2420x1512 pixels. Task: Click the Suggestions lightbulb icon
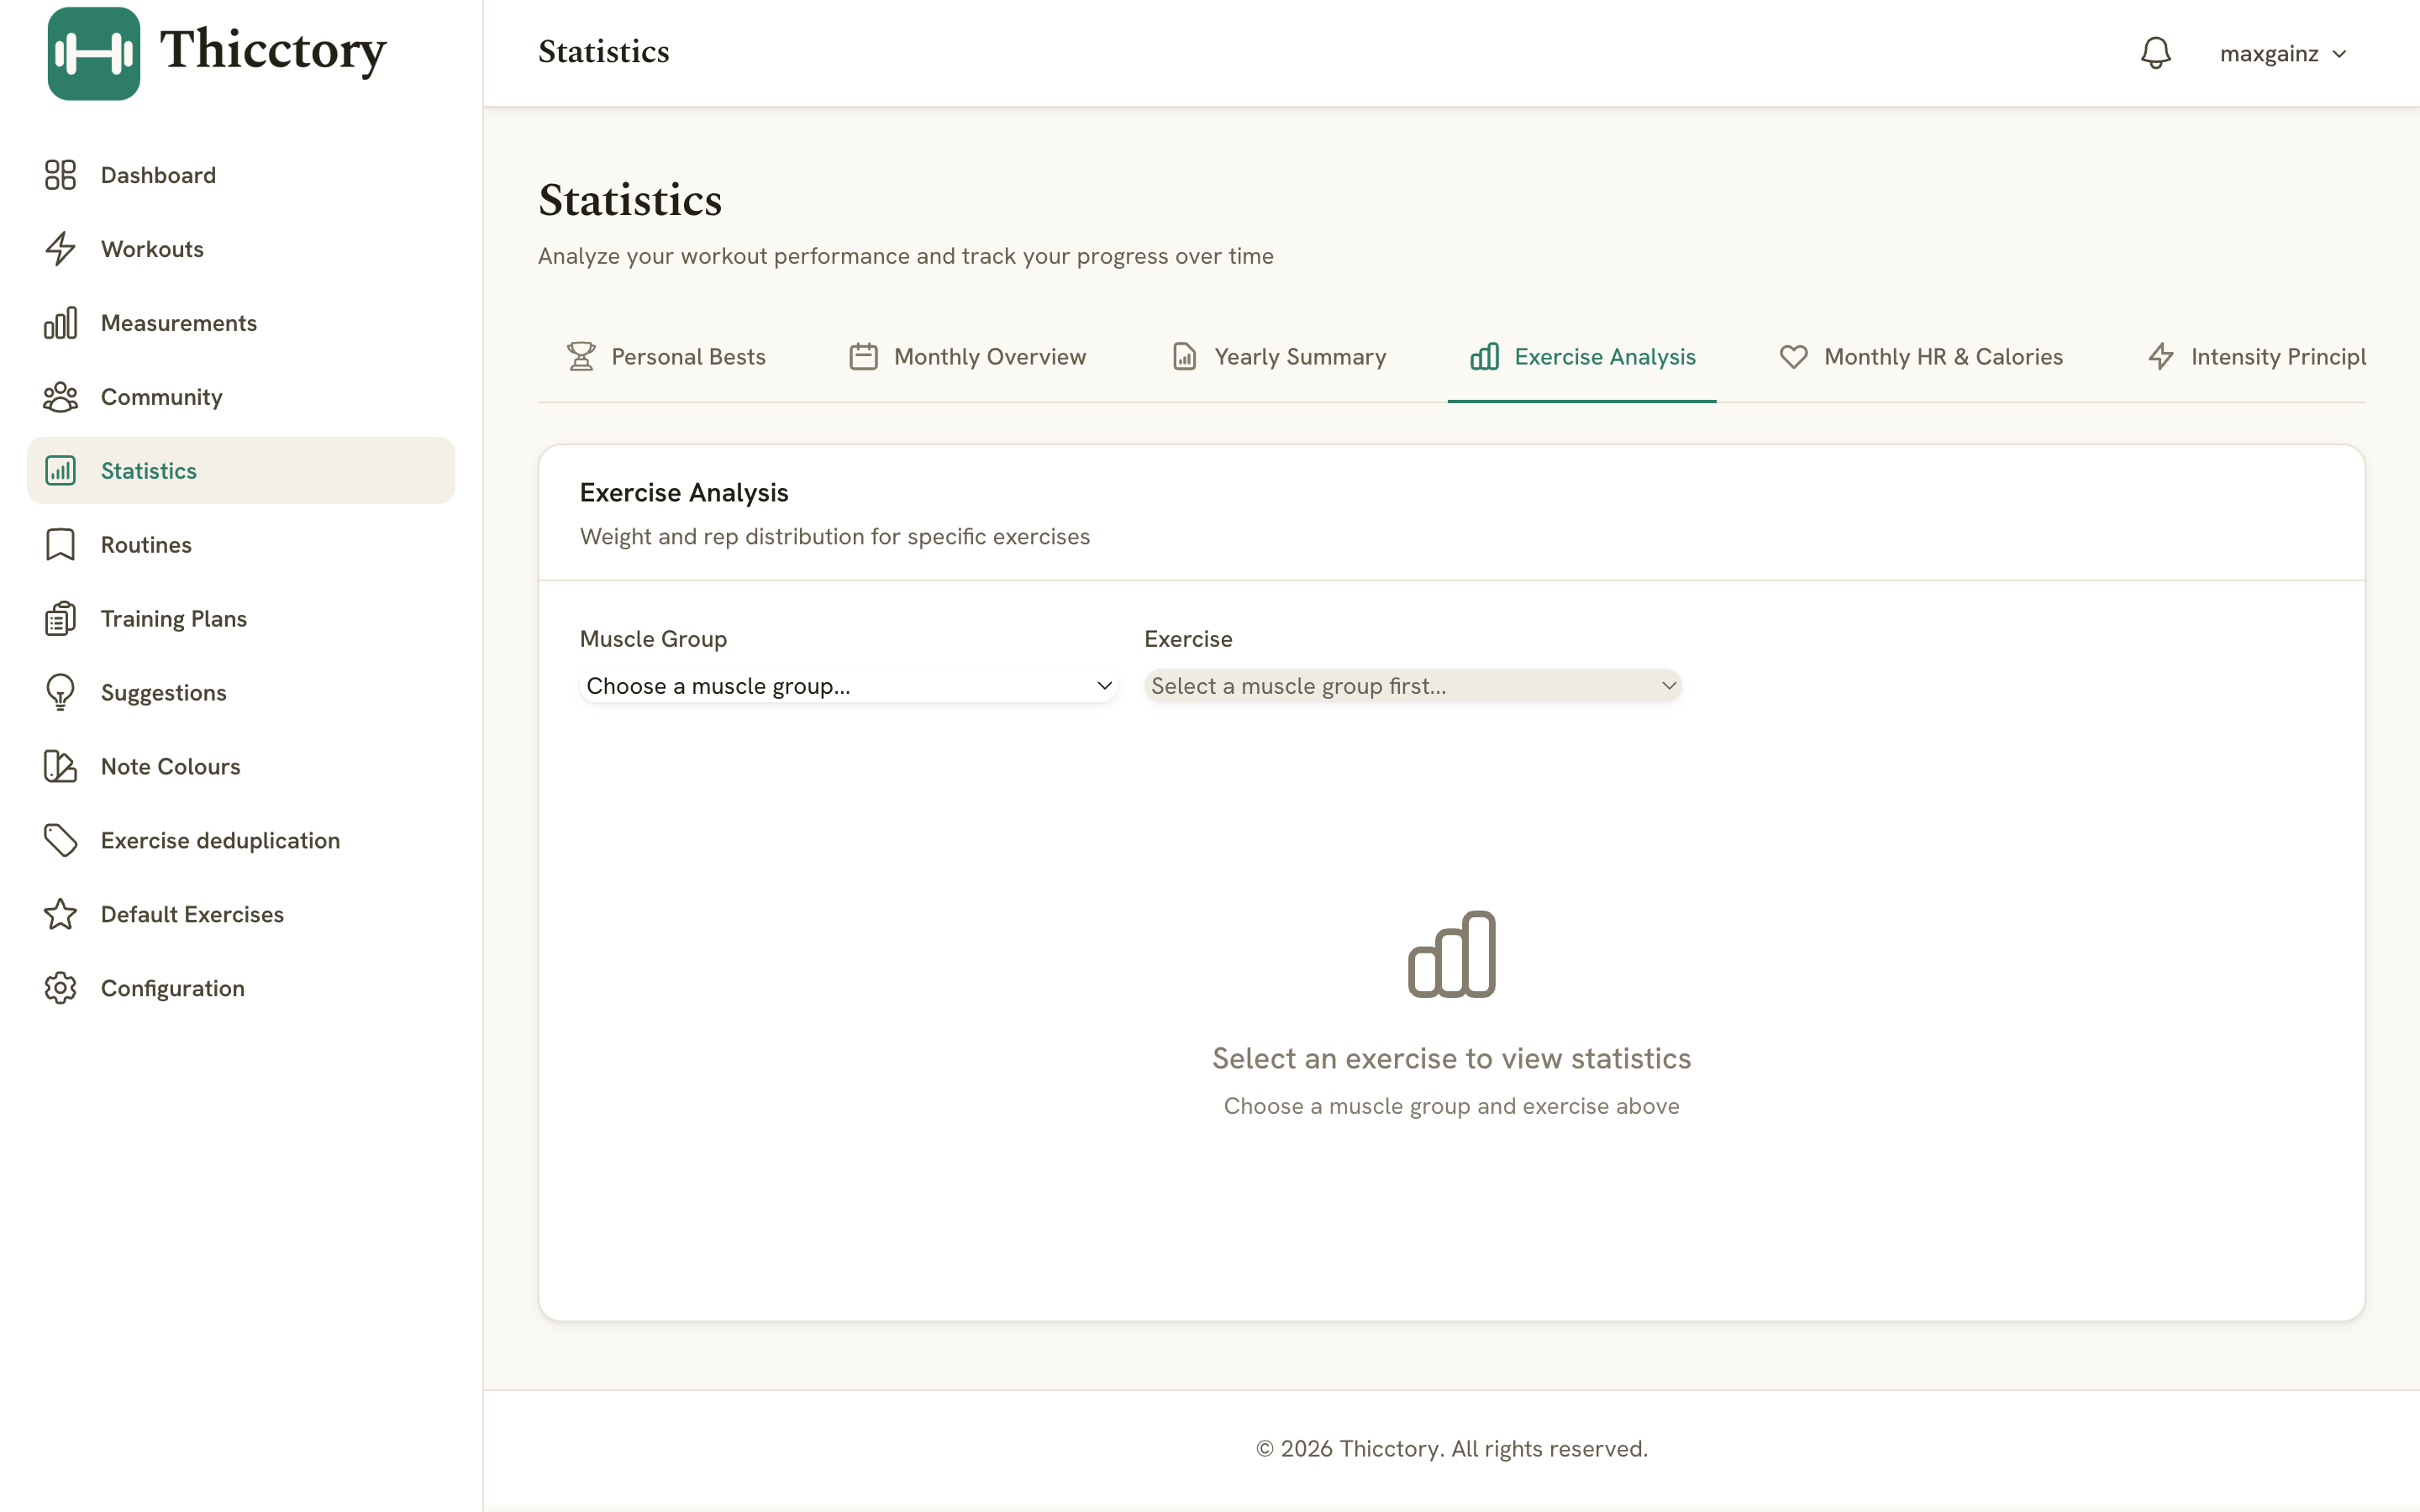pos(60,693)
